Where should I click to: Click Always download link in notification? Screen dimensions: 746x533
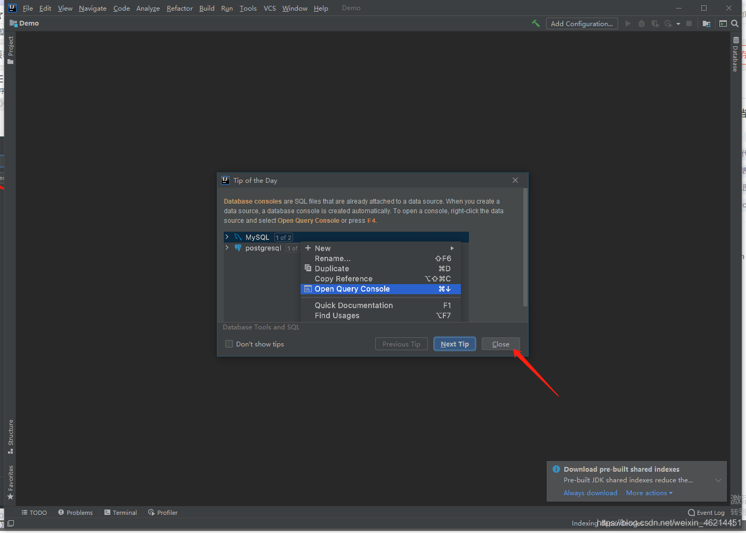(x=590, y=493)
